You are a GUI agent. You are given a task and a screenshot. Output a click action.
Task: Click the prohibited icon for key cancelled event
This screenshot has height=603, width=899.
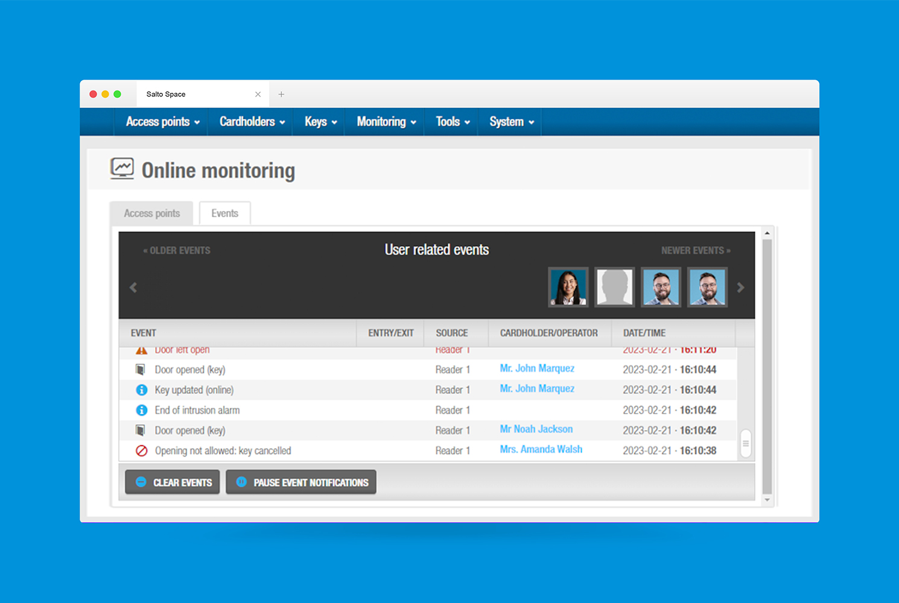pyautogui.click(x=141, y=450)
